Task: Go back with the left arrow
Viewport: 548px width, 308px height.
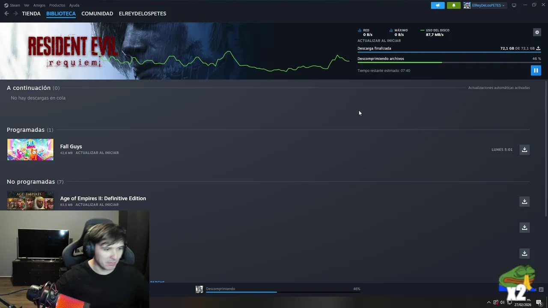Action: [6, 14]
